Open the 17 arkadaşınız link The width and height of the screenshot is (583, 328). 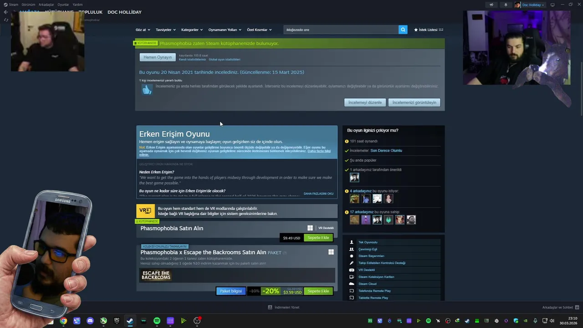point(362,212)
